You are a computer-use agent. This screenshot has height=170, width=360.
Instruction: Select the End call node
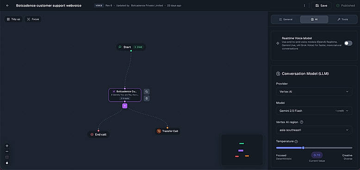99,134
